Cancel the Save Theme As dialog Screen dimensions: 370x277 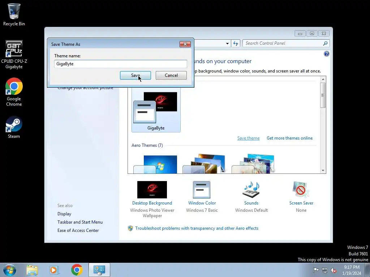(171, 75)
